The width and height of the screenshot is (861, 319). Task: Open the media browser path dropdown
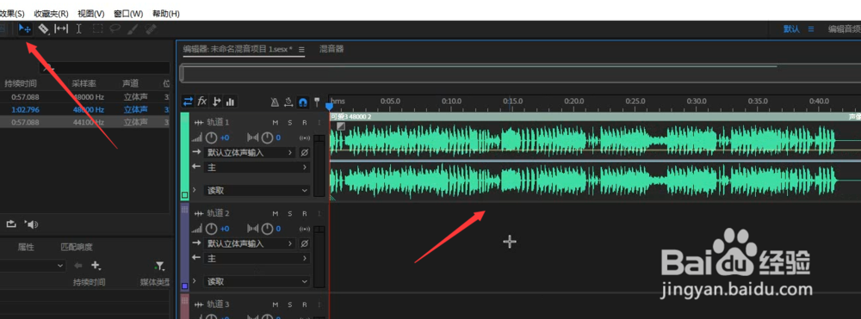point(33,266)
